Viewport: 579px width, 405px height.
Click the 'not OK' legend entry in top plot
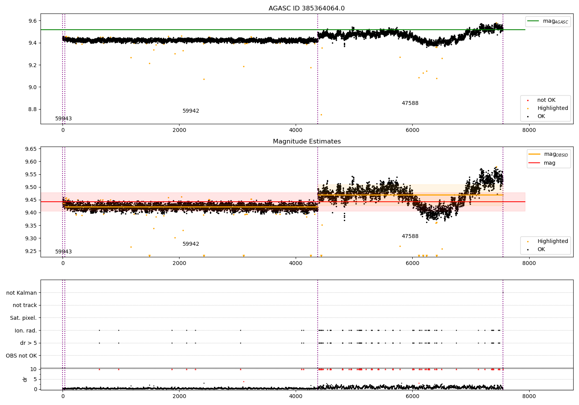pos(546,100)
